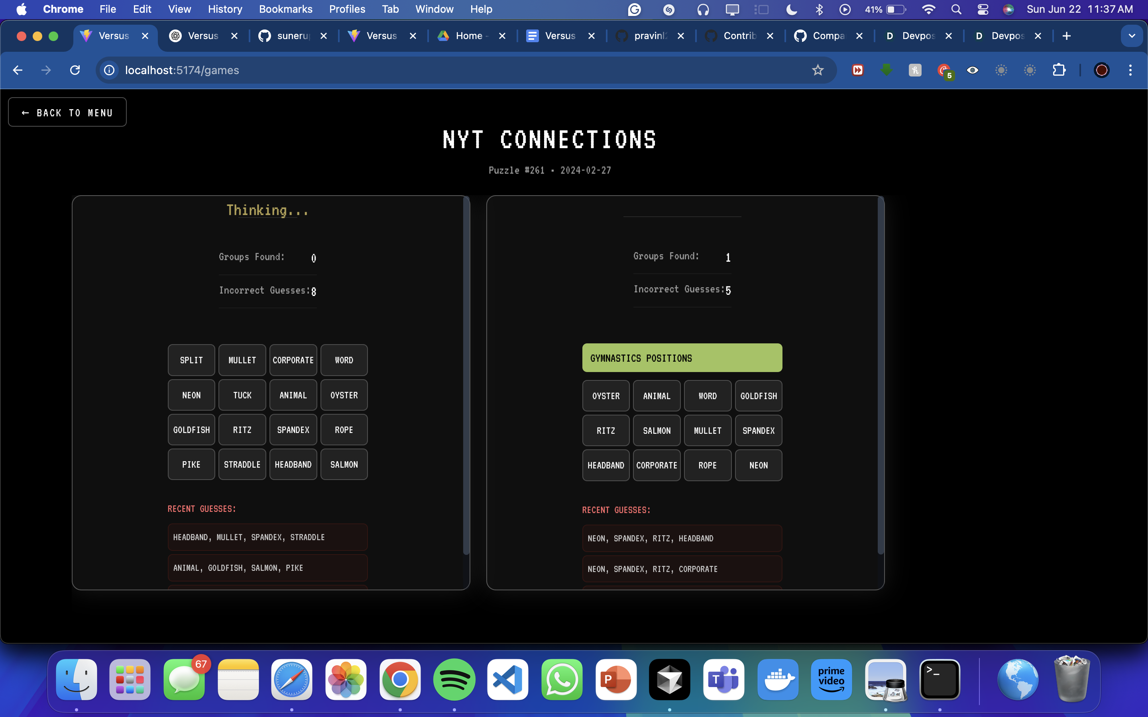Click the Gymnastics Positions green bar
This screenshot has height=717, width=1148.
pos(682,358)
